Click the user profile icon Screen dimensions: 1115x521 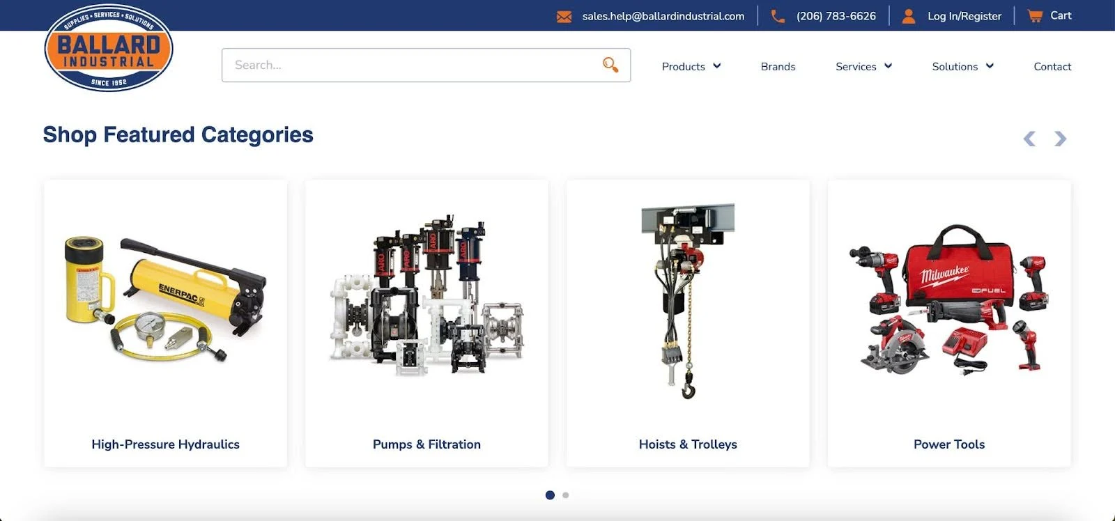908,16
